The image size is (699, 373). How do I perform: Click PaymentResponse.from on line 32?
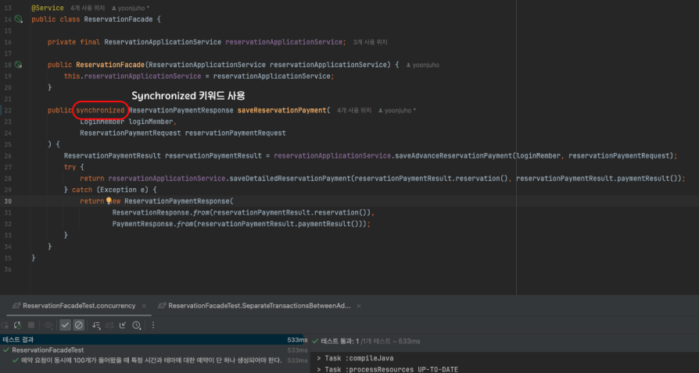pyautogui.click(x=152, y=224)
